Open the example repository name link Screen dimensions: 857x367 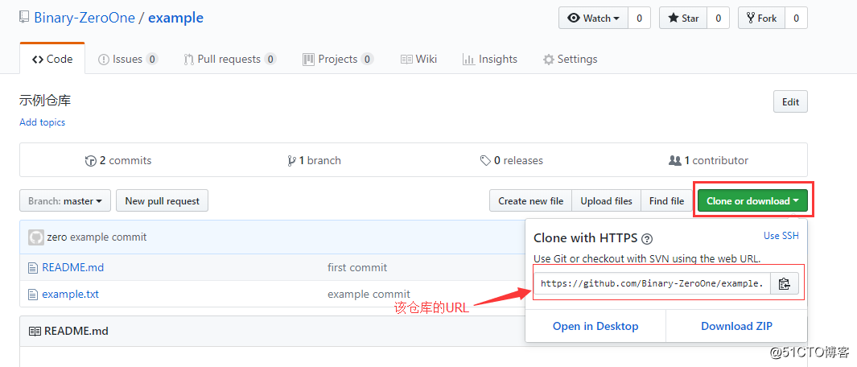(176, 18)
